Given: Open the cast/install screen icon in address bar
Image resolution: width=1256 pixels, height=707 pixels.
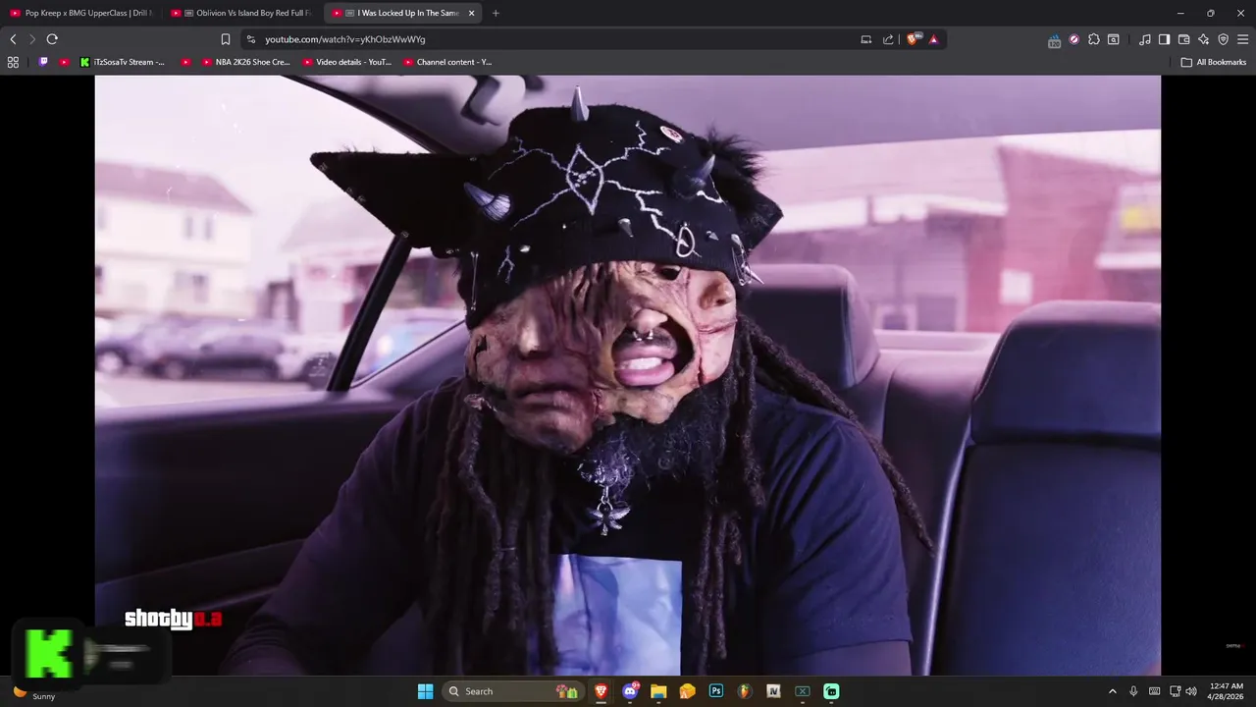Looking at the screenshot, I should point(865,39).
